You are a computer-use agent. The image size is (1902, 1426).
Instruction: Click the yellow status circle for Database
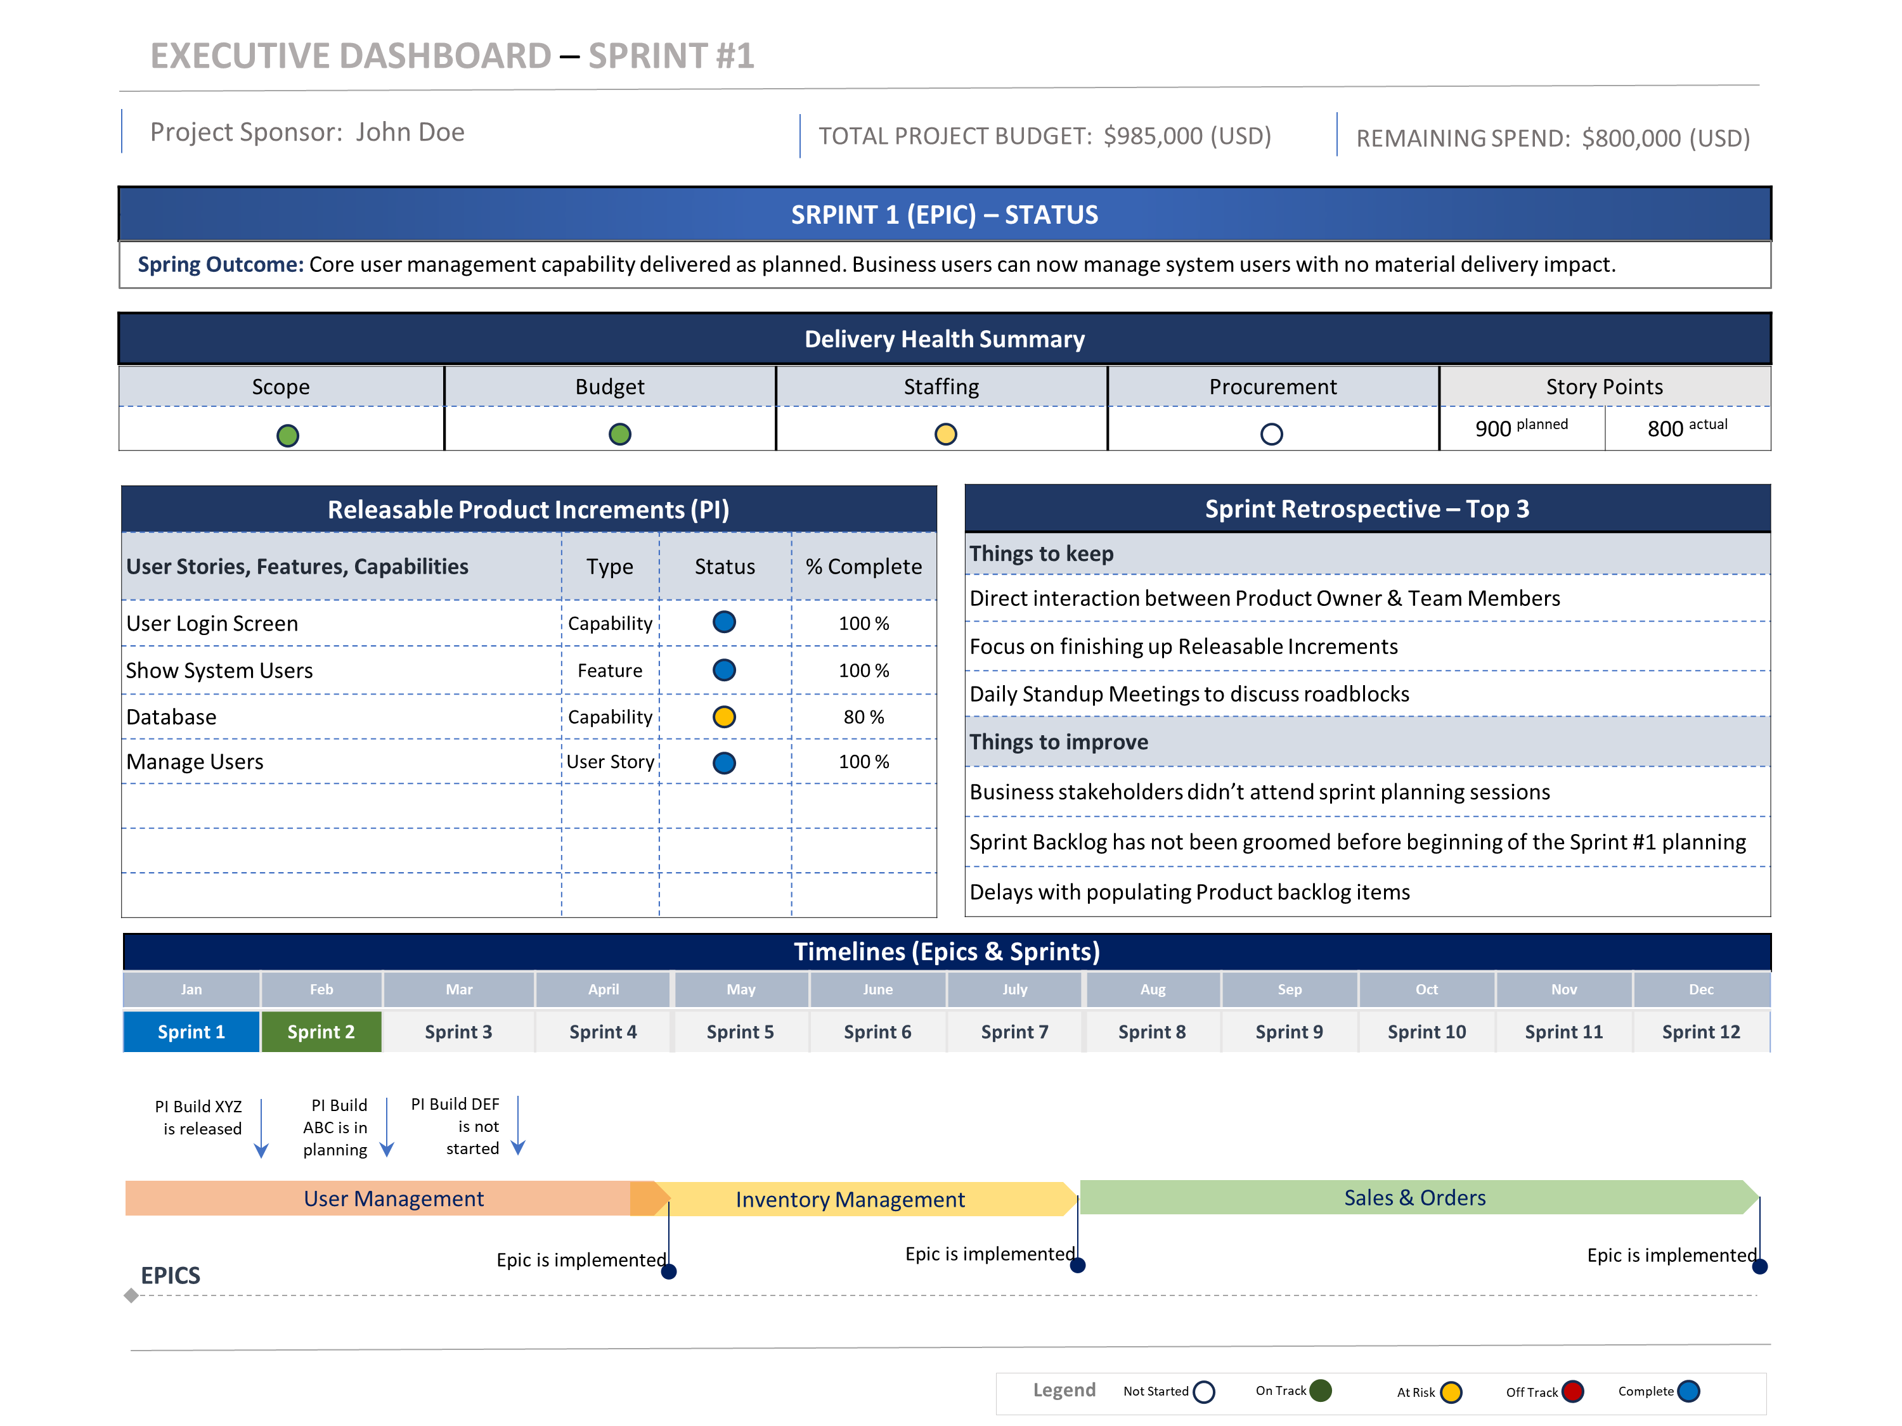725,716
